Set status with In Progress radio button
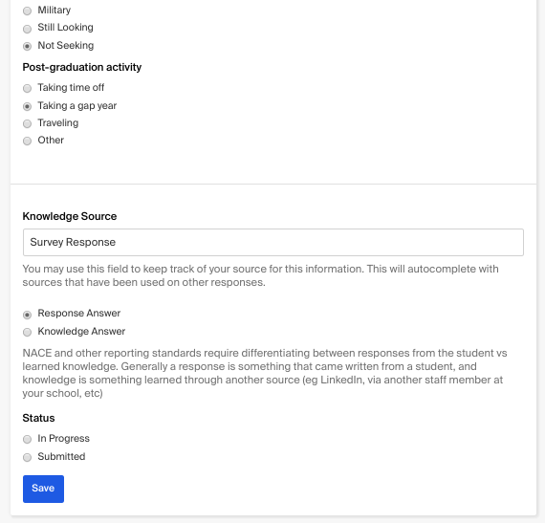This screenshot has width=545, height=523. 27,439
